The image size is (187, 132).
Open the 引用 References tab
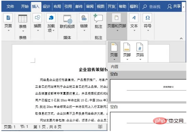click(68, 7)
